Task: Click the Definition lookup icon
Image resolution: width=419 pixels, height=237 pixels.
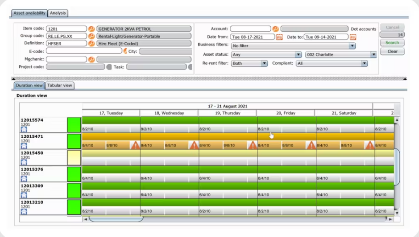Action: 91,44
